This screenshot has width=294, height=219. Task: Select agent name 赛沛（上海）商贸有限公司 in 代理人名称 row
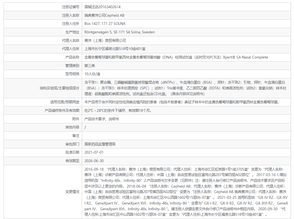(105, 40)
